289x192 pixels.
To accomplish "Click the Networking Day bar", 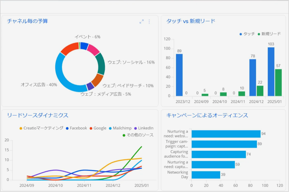I will 206,175.
